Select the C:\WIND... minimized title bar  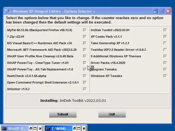(61, 129)
